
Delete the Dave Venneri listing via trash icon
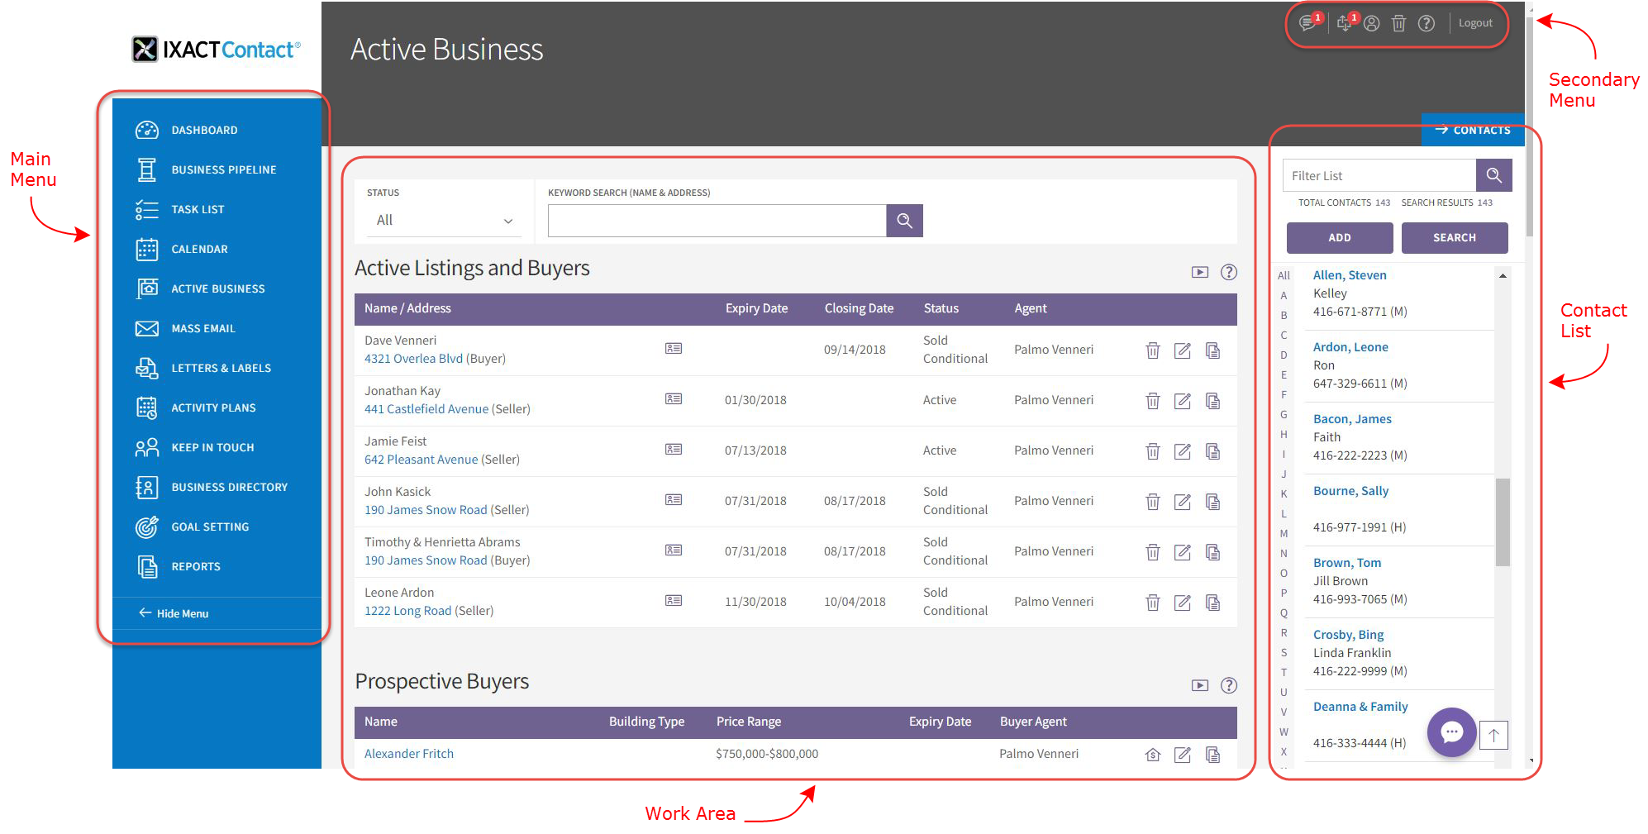coord(1152,350)
